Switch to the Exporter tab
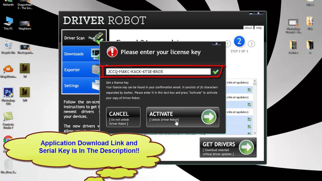This screenshot has width=322, height=181. coord(81,70)
